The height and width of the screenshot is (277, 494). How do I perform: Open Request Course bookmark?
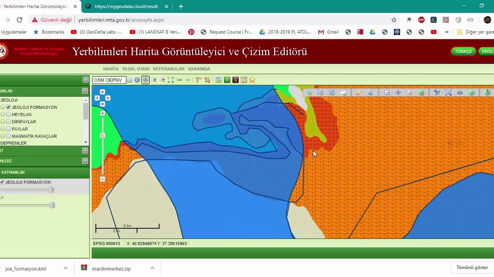click(227, 32)
